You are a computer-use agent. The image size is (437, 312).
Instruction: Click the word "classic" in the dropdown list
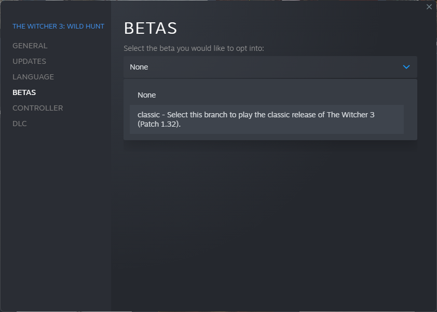pos(148,114)
